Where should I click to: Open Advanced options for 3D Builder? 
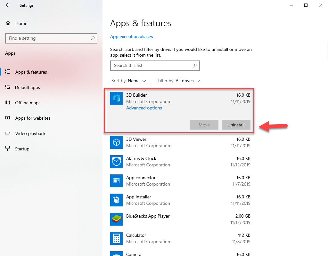pyautogui.click(x=144, y=108)
